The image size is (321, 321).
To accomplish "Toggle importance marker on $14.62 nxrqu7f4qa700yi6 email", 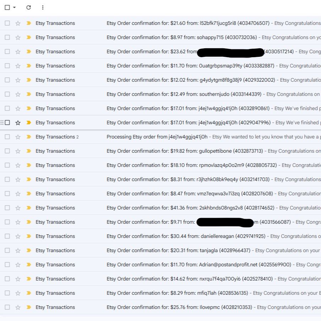I will tap(29, 279).
